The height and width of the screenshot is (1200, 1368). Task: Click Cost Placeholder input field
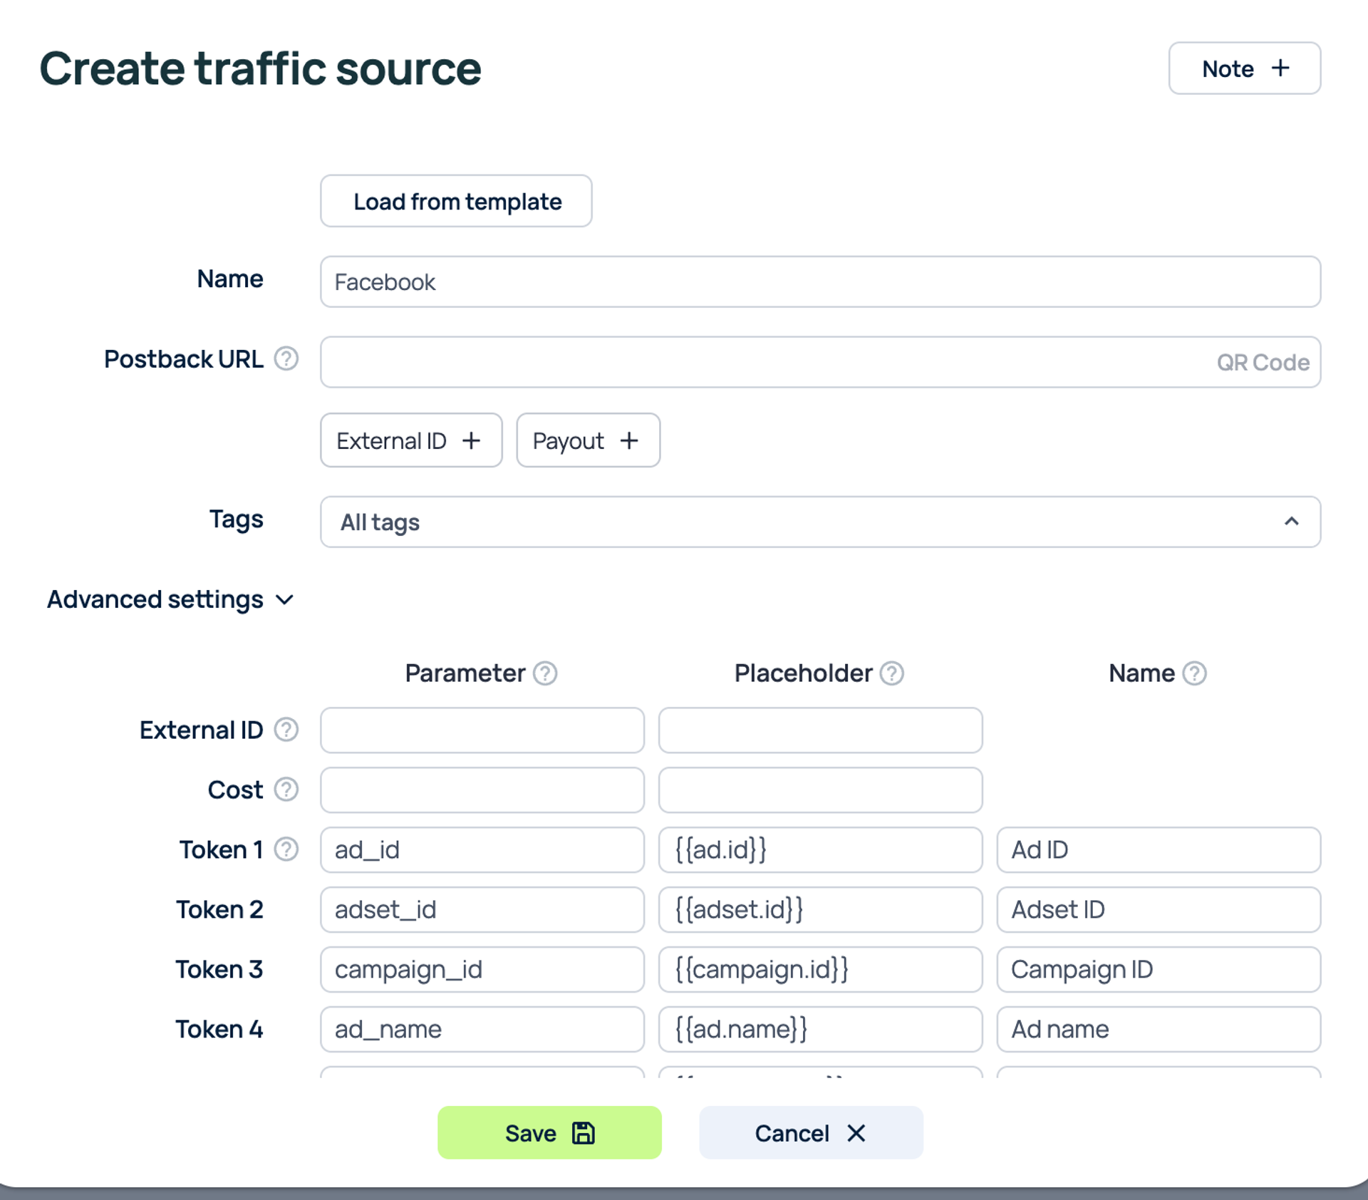pos(820,790)
